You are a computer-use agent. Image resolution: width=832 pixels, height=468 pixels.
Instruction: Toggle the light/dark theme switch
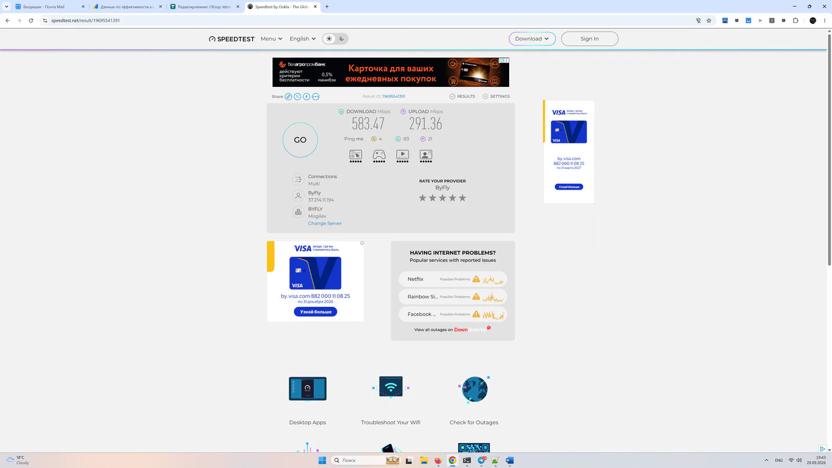[335, 39]
